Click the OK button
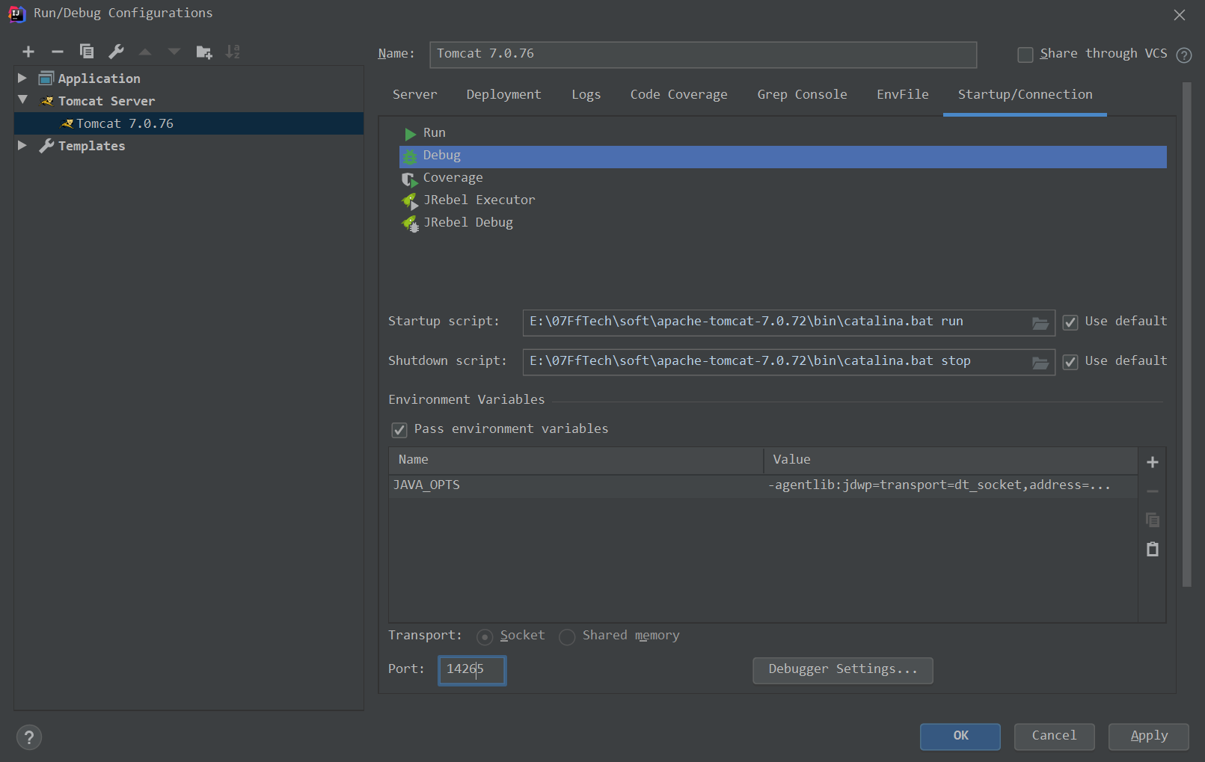Screen dimensions: 1205x762 tap(960, 737)
